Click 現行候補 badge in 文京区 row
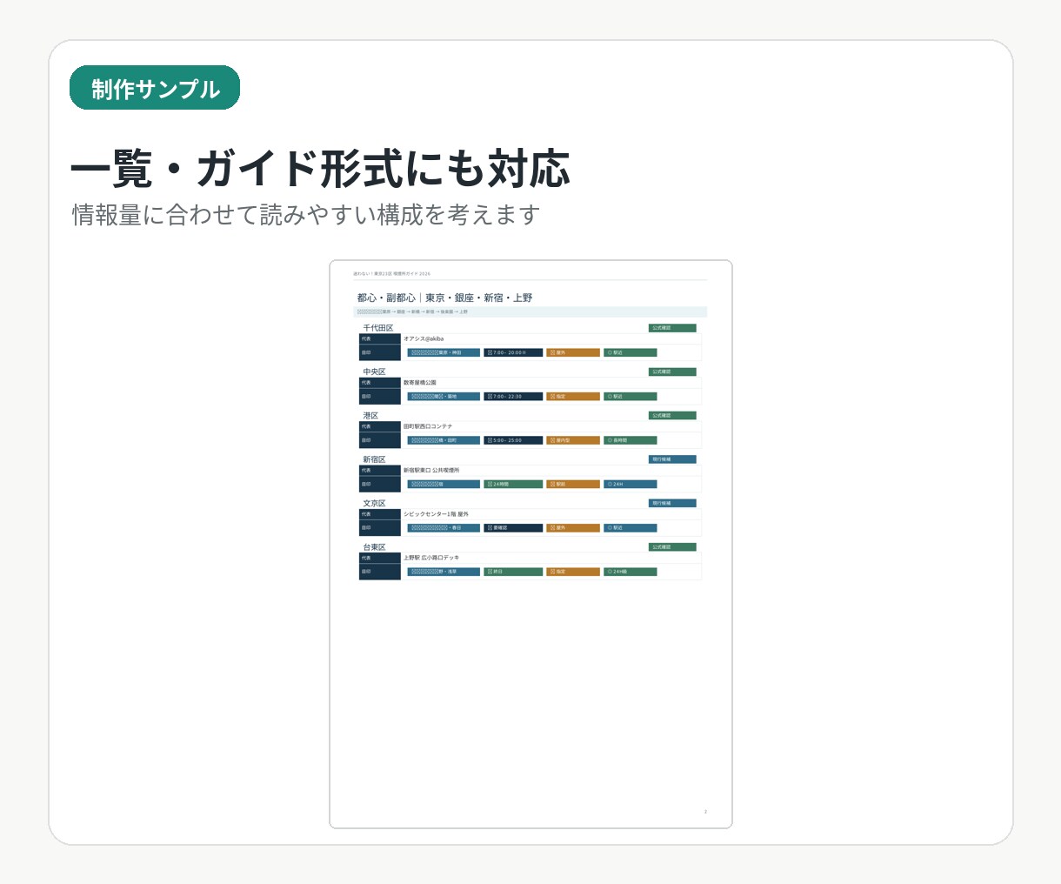This screenshot has width=1061, height=884. coord(672,503)
